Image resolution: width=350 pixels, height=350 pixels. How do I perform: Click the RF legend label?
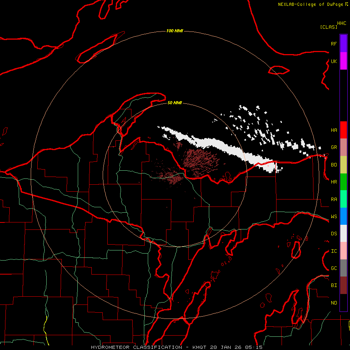(x=334, y=44)
